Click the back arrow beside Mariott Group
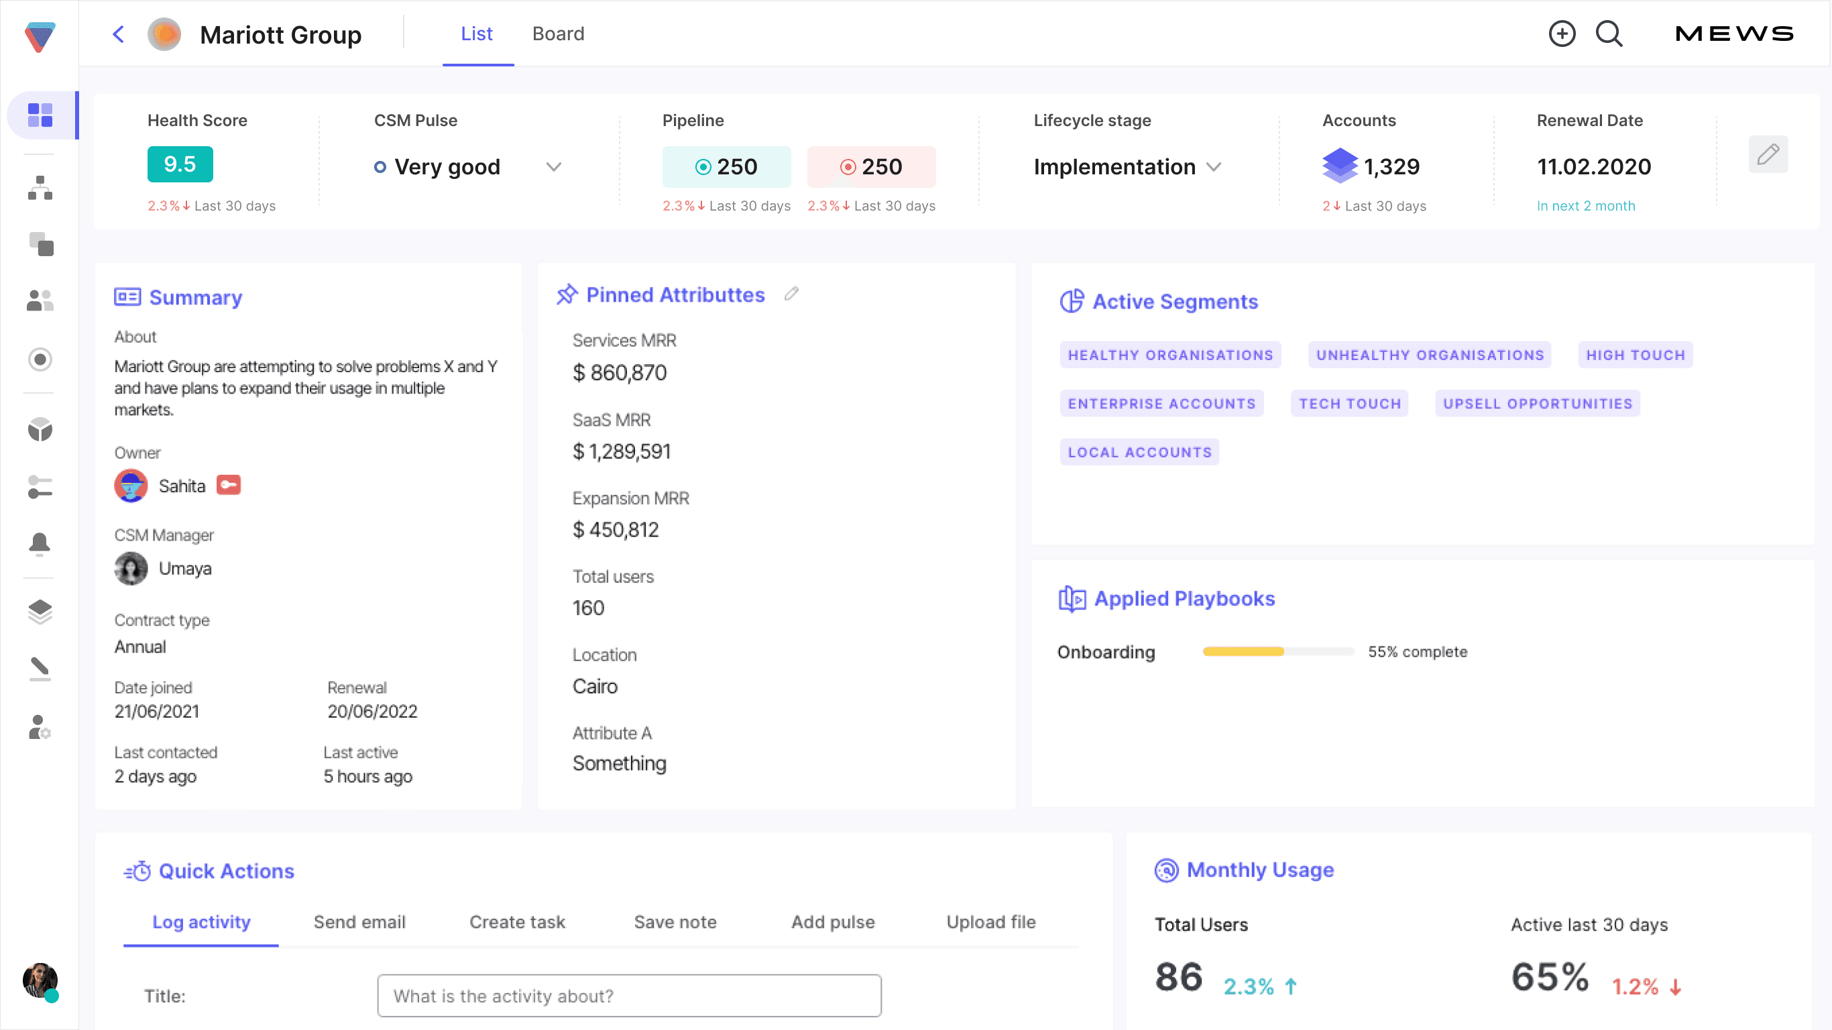This screenshot has height=1030, width=1832. pos(119,34)
